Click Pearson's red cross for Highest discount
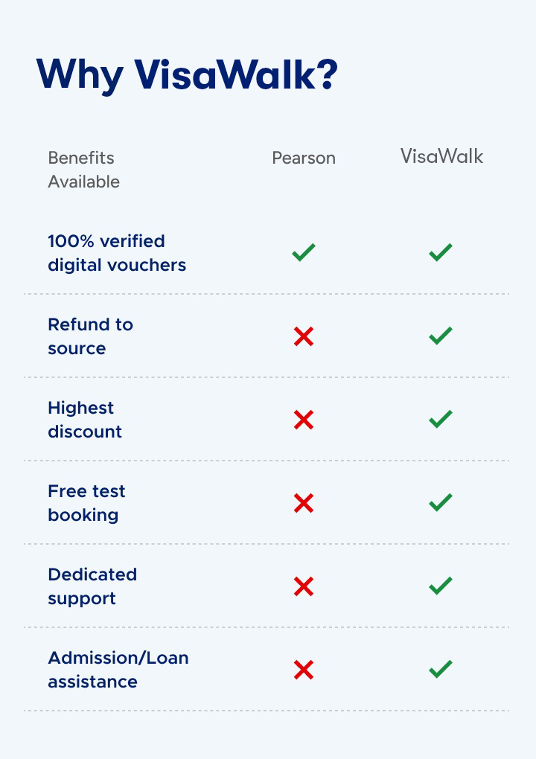The height and width of the screenshot is (759, 536). coord(303,420)
